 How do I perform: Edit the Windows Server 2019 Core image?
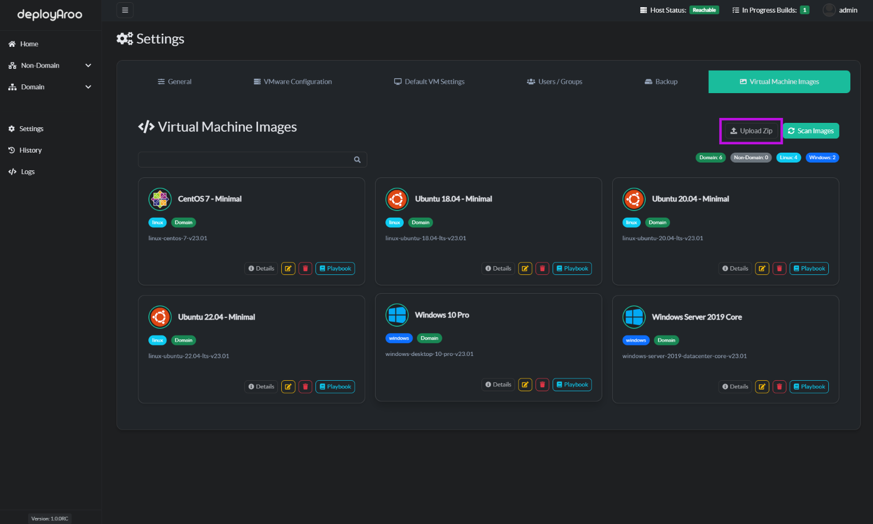click(x=762, y=387)
